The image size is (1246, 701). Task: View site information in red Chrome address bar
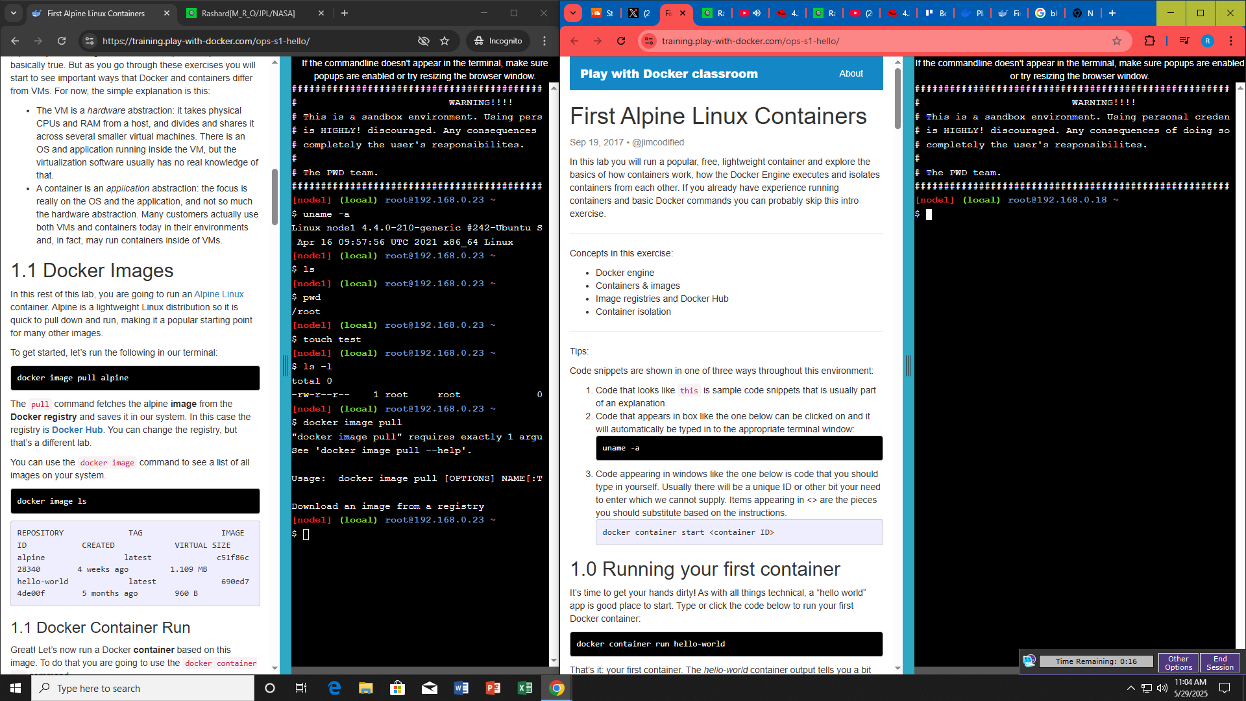tap(648, 41)
